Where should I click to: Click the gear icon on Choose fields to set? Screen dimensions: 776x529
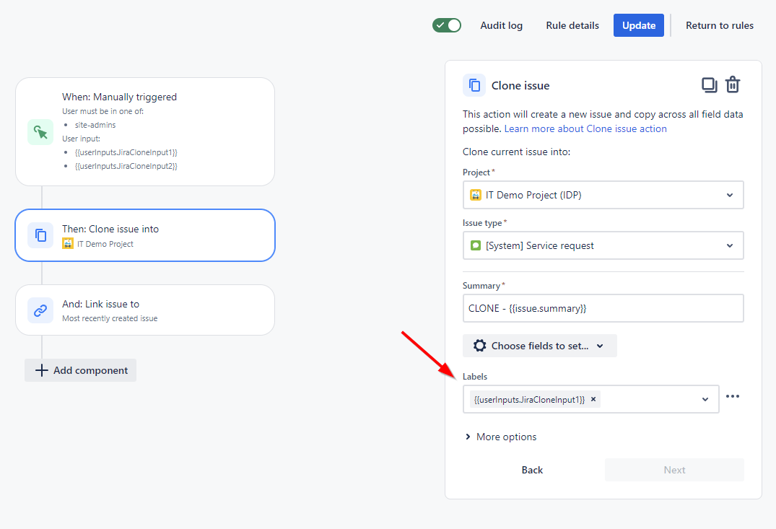tap(480, 346)
